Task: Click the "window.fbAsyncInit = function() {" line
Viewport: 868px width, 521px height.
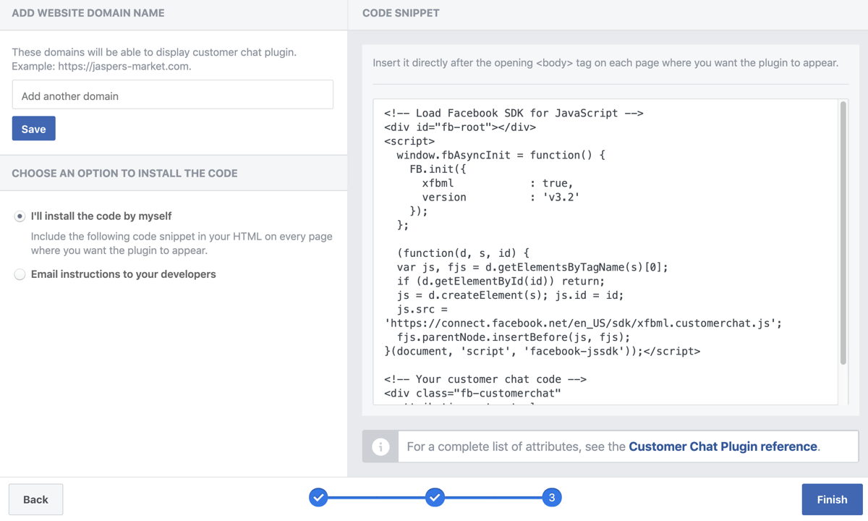Action: (501, 155)
